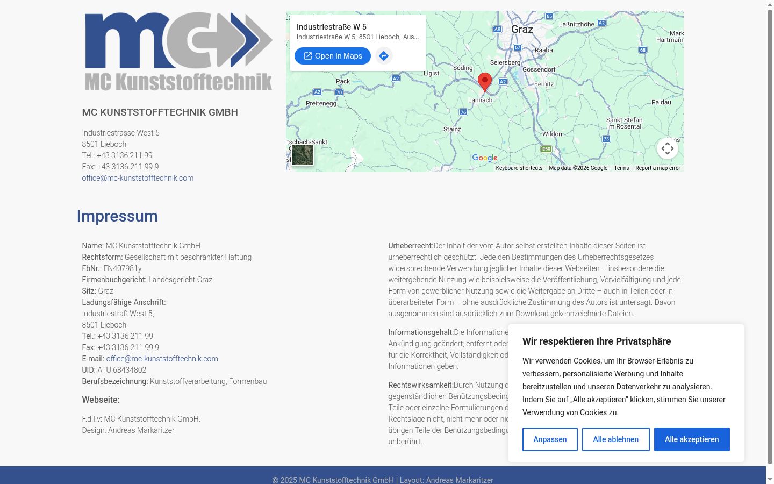Click 'Landesgericht Graz' text
The width and height of the screenshot is (774, 484).
(181, 280)
